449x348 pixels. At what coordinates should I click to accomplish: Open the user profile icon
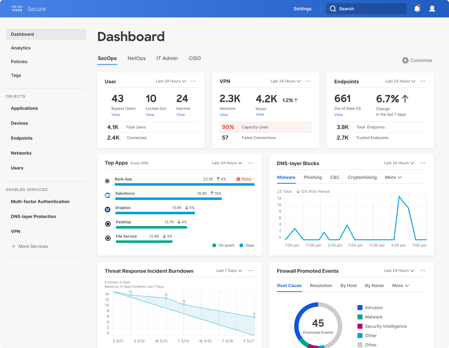coord(432,9)
